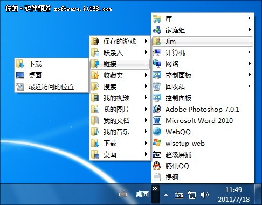This screenshot has height=205, width=262.
Task: Click the 桌面 toolbar label on taskbar
Action: coord(142,194)
